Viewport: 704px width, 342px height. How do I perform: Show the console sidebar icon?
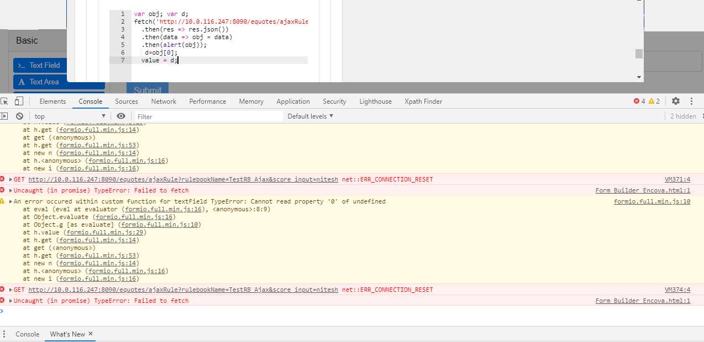point(4,116)
